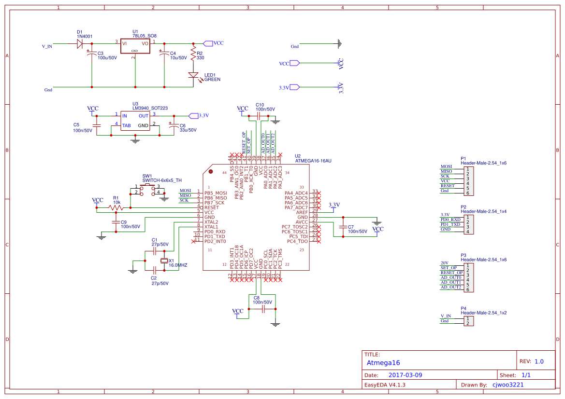
Task: Click the "XTAL1" pin label
Action: tap(211, 227)
